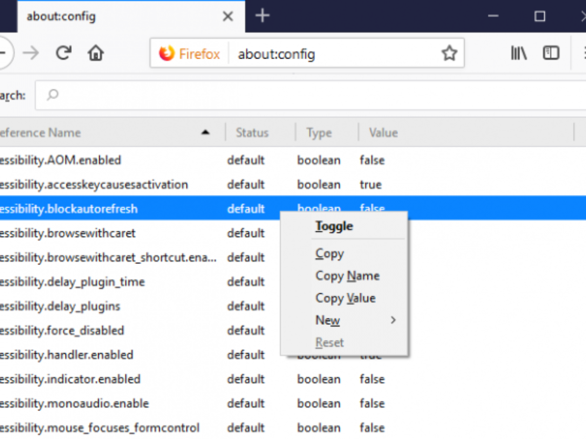This screenshot has width=586, height=439.
Task: Click the default status of delay_plugins
Action: pos(246,306)
